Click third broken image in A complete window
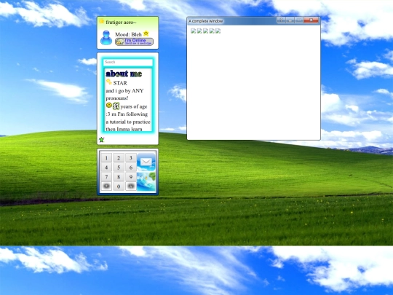 205,31
